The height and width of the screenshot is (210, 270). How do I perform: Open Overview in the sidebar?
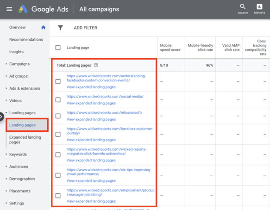click(x=18, y=27)
